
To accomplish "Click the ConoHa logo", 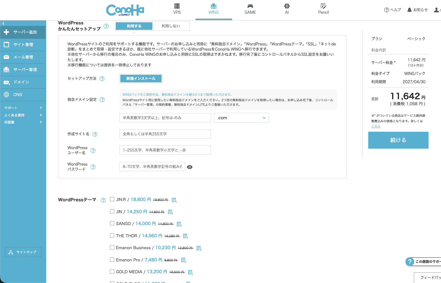I will [125, 10].
